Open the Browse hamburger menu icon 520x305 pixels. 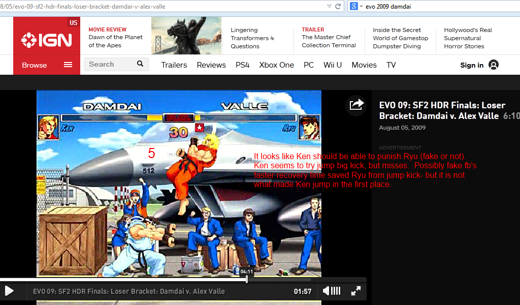point(68,65)
